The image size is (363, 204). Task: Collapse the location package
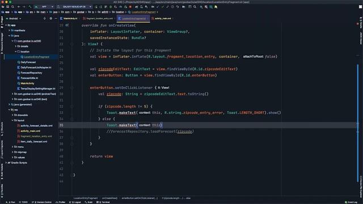pyautogui.click(x=16, y=52)
